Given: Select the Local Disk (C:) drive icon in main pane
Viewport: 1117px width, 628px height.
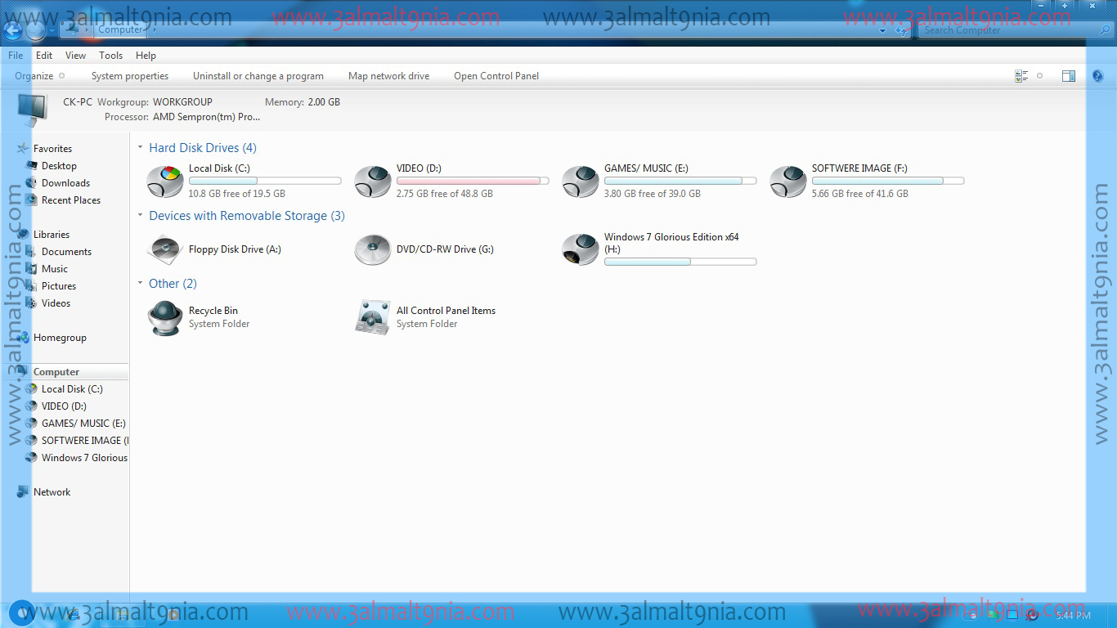Looking at the screenshot, I should (x=165, y=181).
